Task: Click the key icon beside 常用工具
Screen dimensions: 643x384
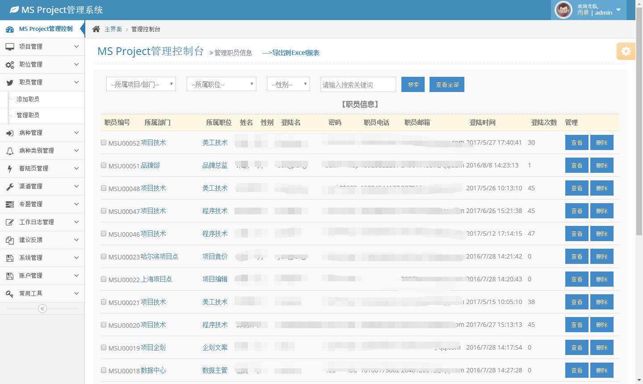Action: tap(10, 294)
